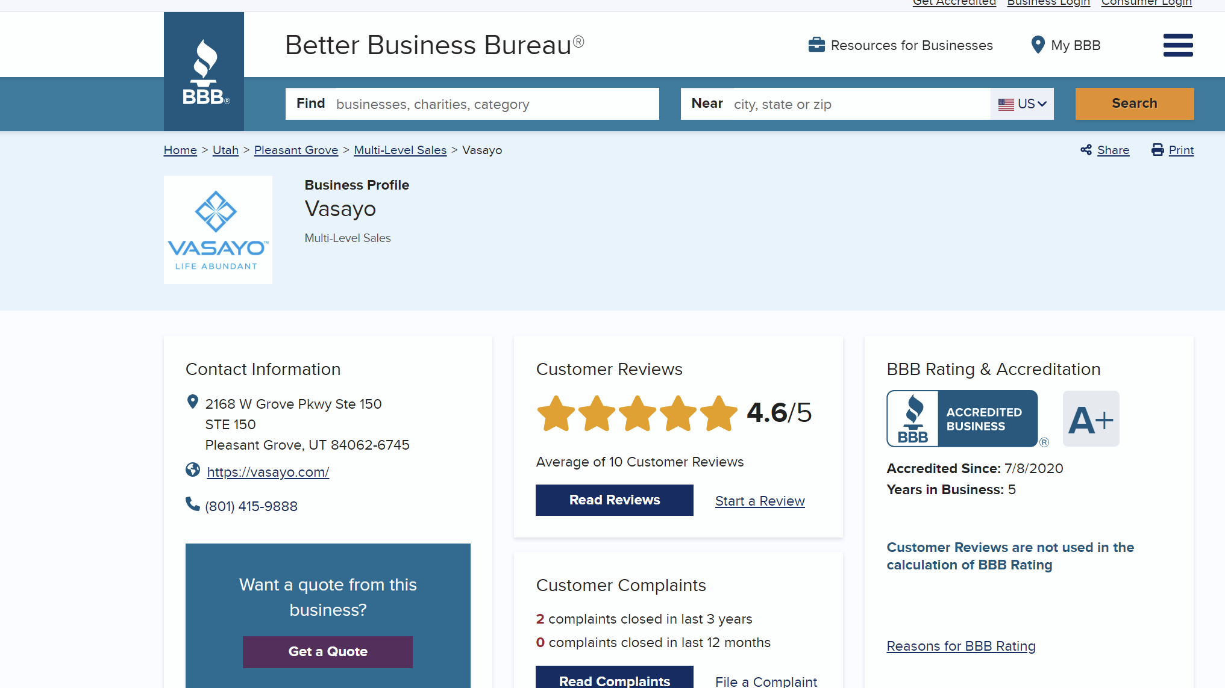Click the 4.6/5 rating score
The height and width of the screenshot is (688, 1225).
pyautogui.click(x=779, y=412)
